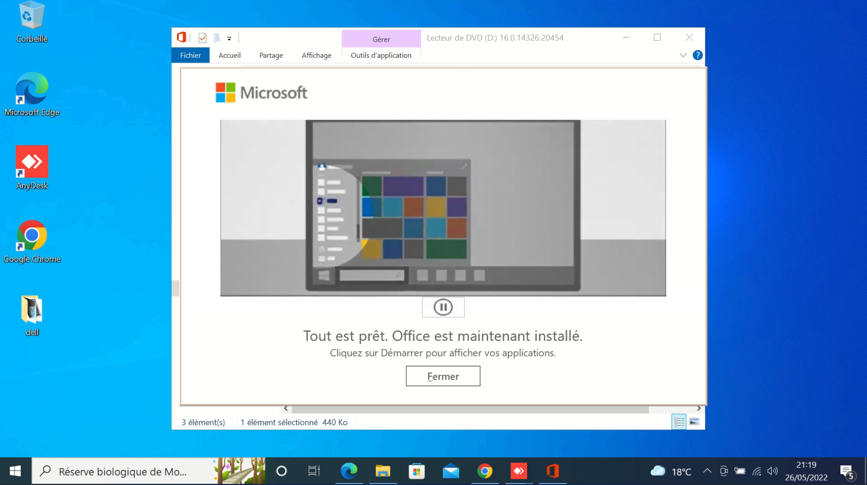Open the Fichier menu tab
Viewport: 867px width, 485px height.
(190, 55)
